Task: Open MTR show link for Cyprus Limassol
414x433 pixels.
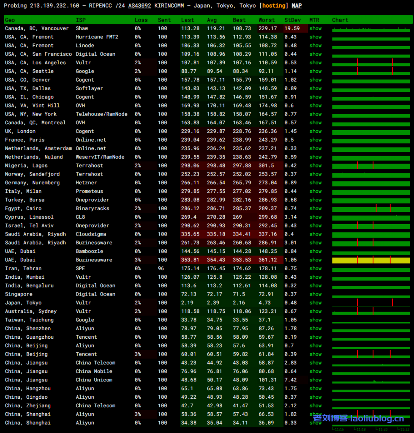Action: [x=315, y=217]
